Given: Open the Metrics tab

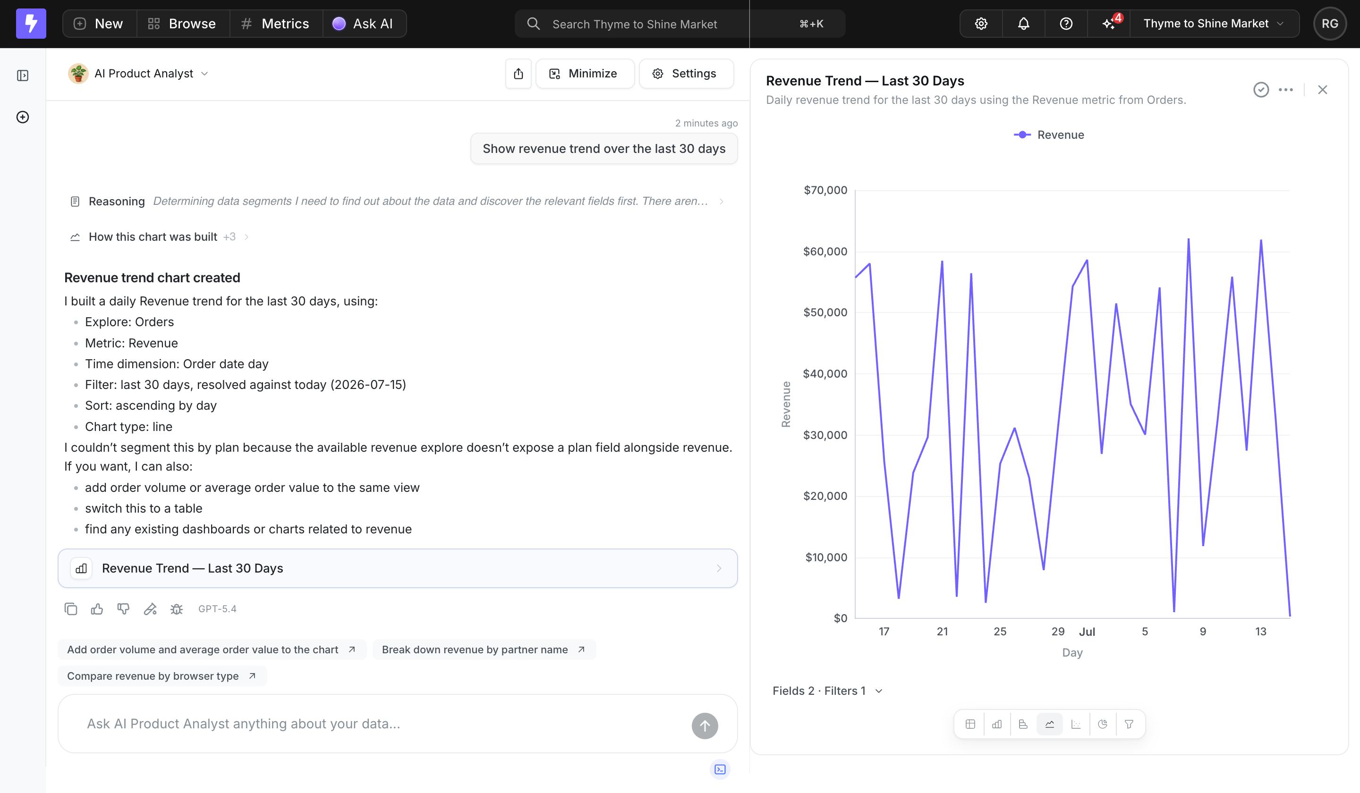Looking at the screenshot, I should click(x=276, y=24).
